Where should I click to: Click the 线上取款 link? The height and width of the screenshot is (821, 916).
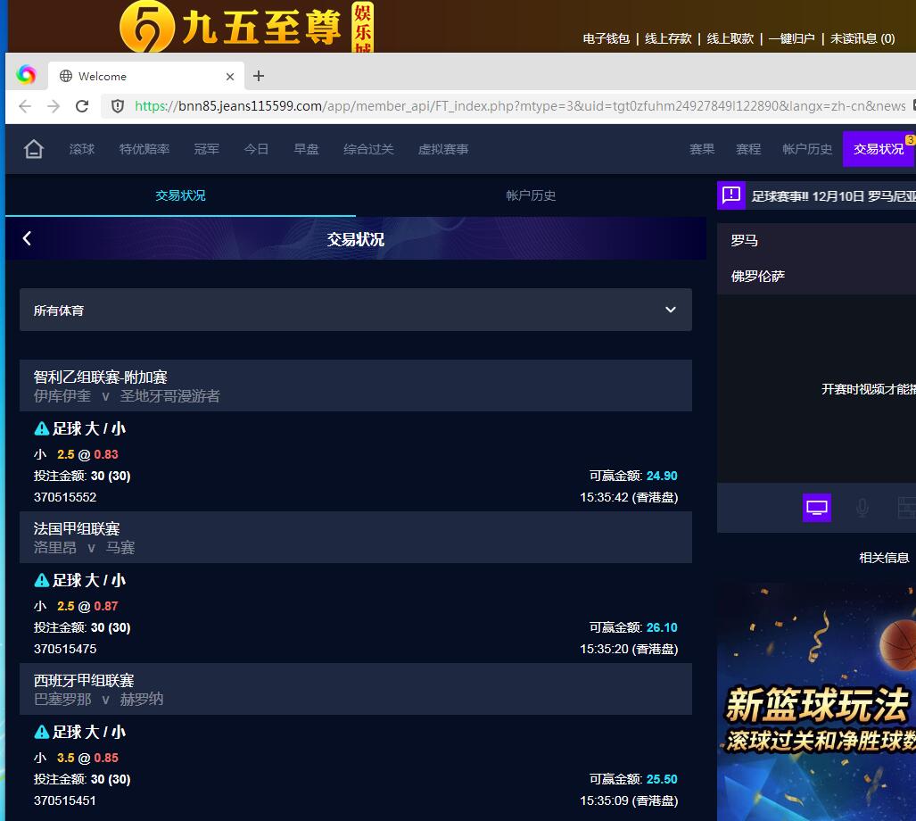point(730,38)
